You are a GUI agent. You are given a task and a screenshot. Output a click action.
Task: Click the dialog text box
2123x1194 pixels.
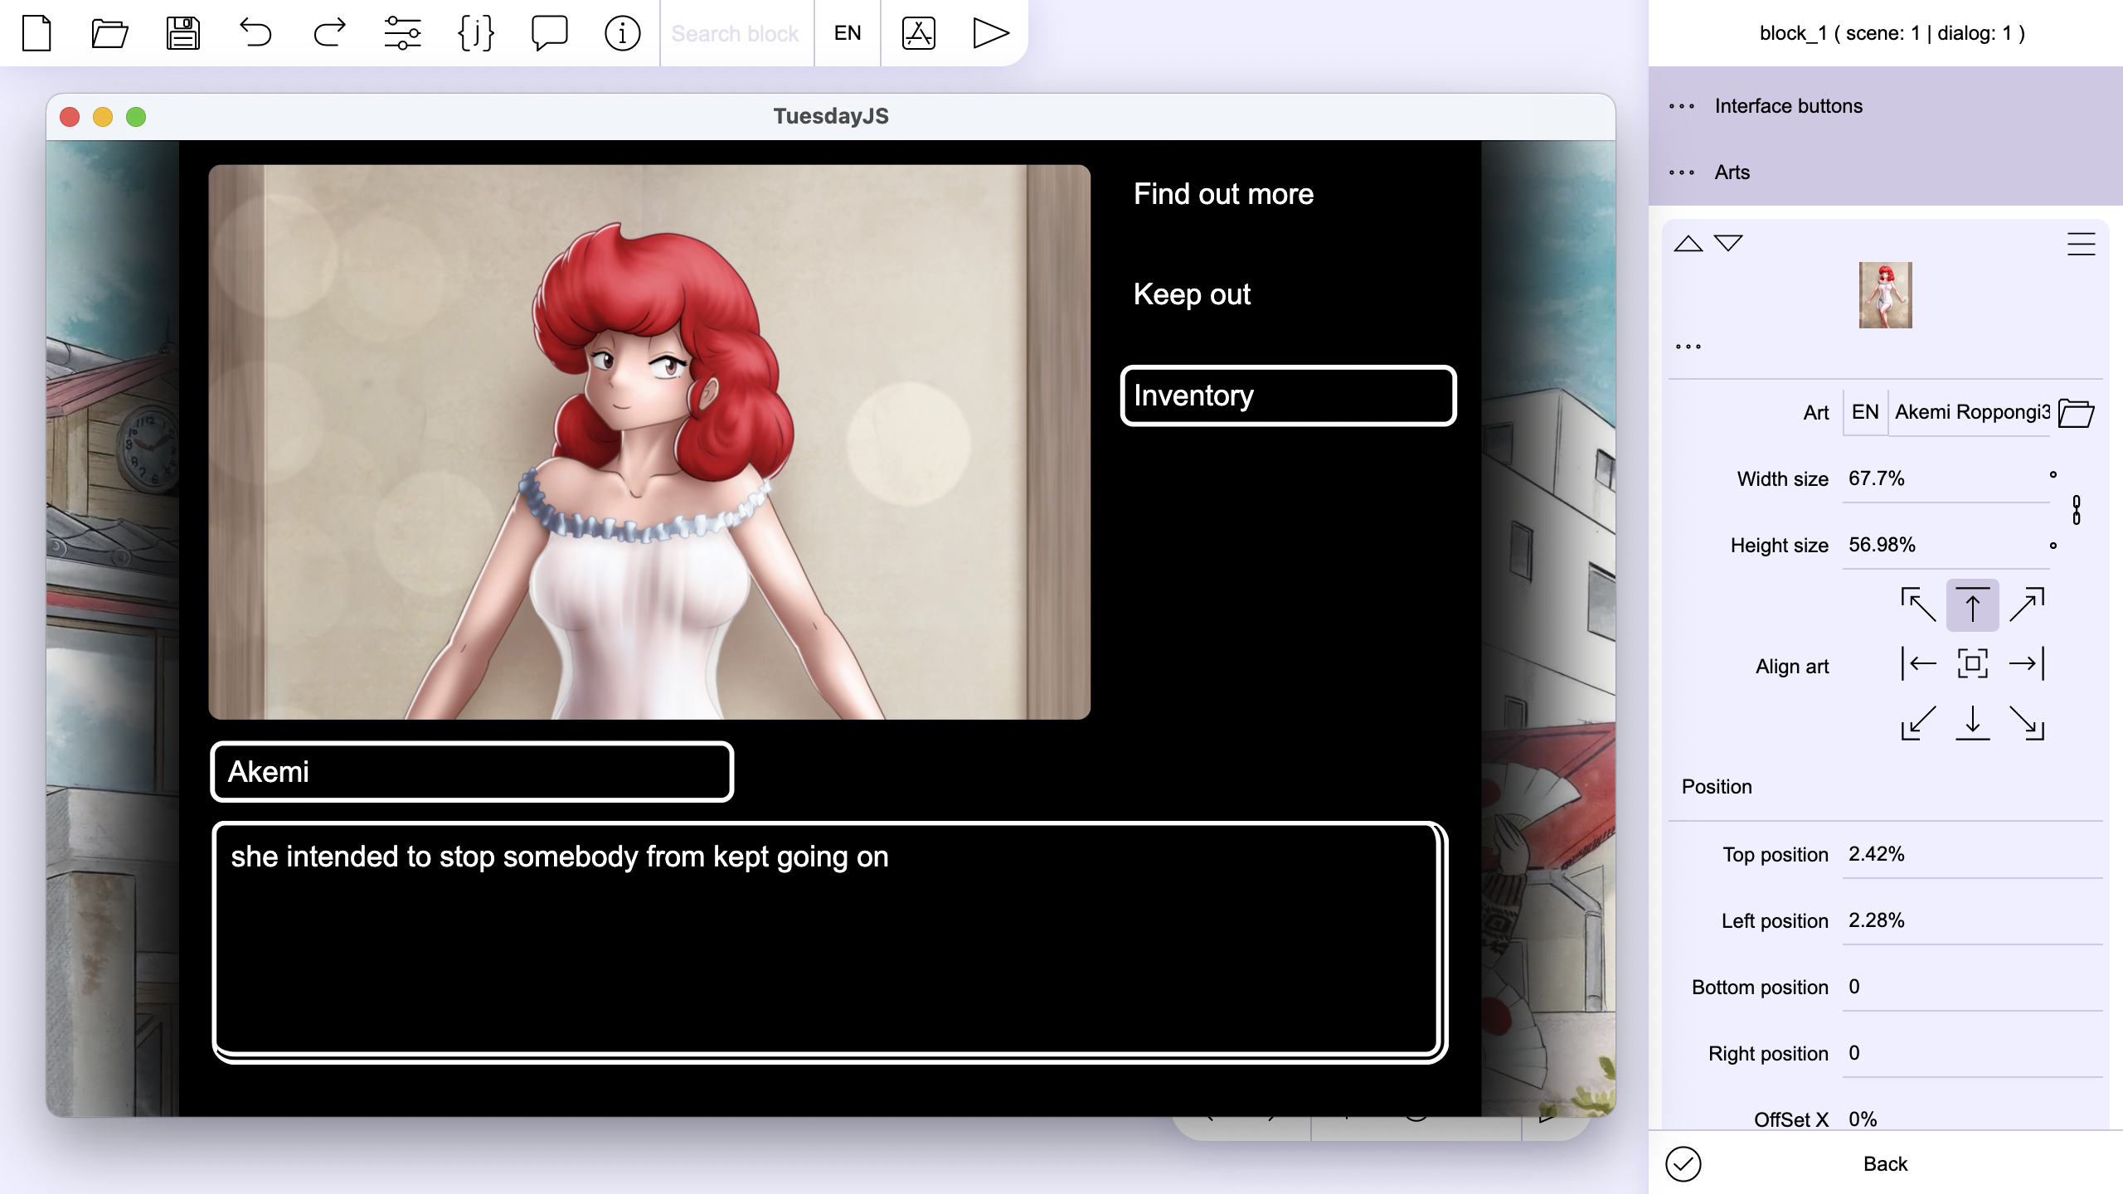point(829,943)
